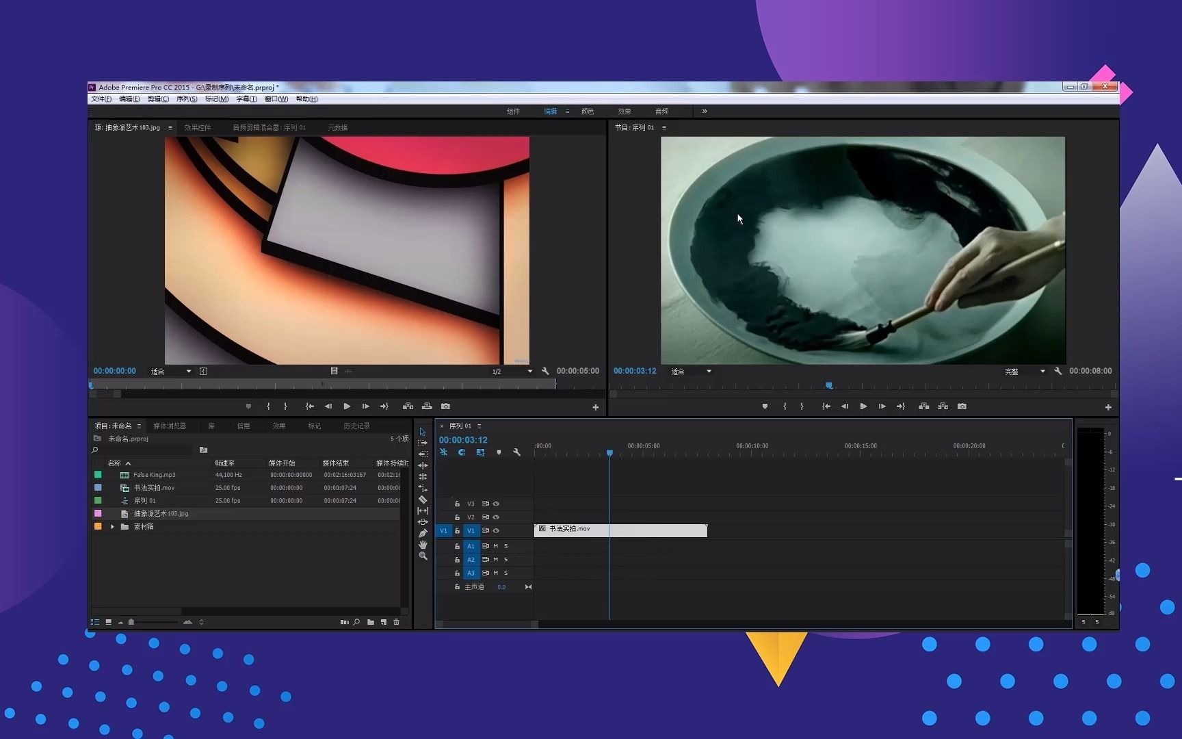Select the Track Select Forward tool
The height and width of the screenshot is (739, 1182).
tap(423, 443)
